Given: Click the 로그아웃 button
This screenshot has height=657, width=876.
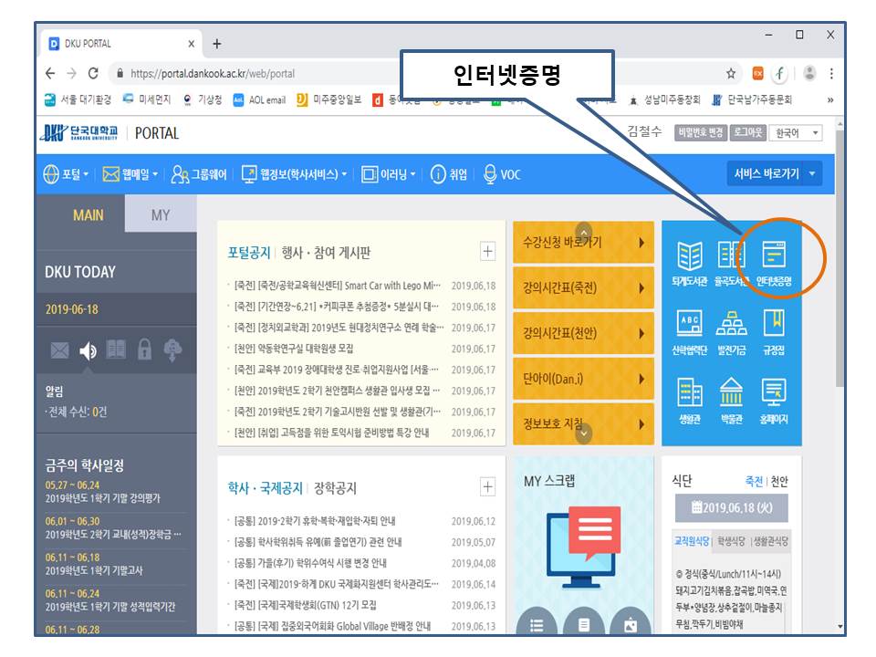Looking at the screenshot, I should 747,133.
